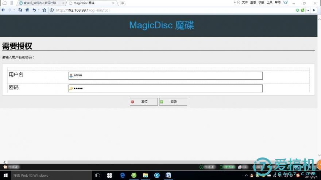
Task: Open the address bar dropdown arrow
Action: 308,10
